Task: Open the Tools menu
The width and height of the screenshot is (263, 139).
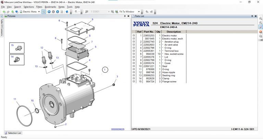Action: 70,7
